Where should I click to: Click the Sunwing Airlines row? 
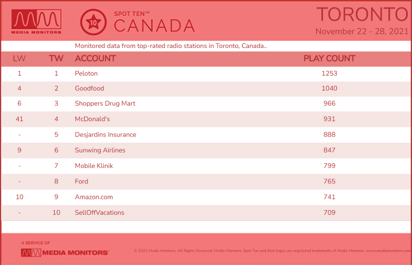point(206,150)
